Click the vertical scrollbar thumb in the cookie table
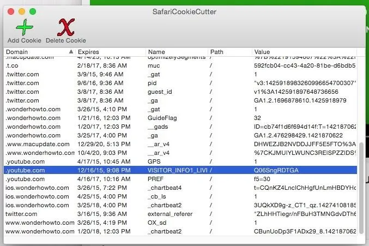 coord(362,187)
